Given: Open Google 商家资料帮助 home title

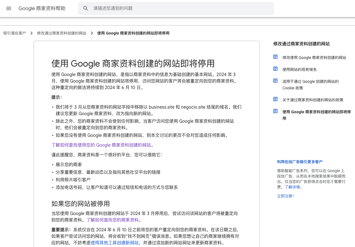Looking at the screenshot, I should pos(42,8).
